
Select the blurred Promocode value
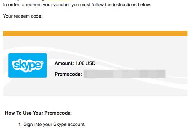tap(124, 74)
